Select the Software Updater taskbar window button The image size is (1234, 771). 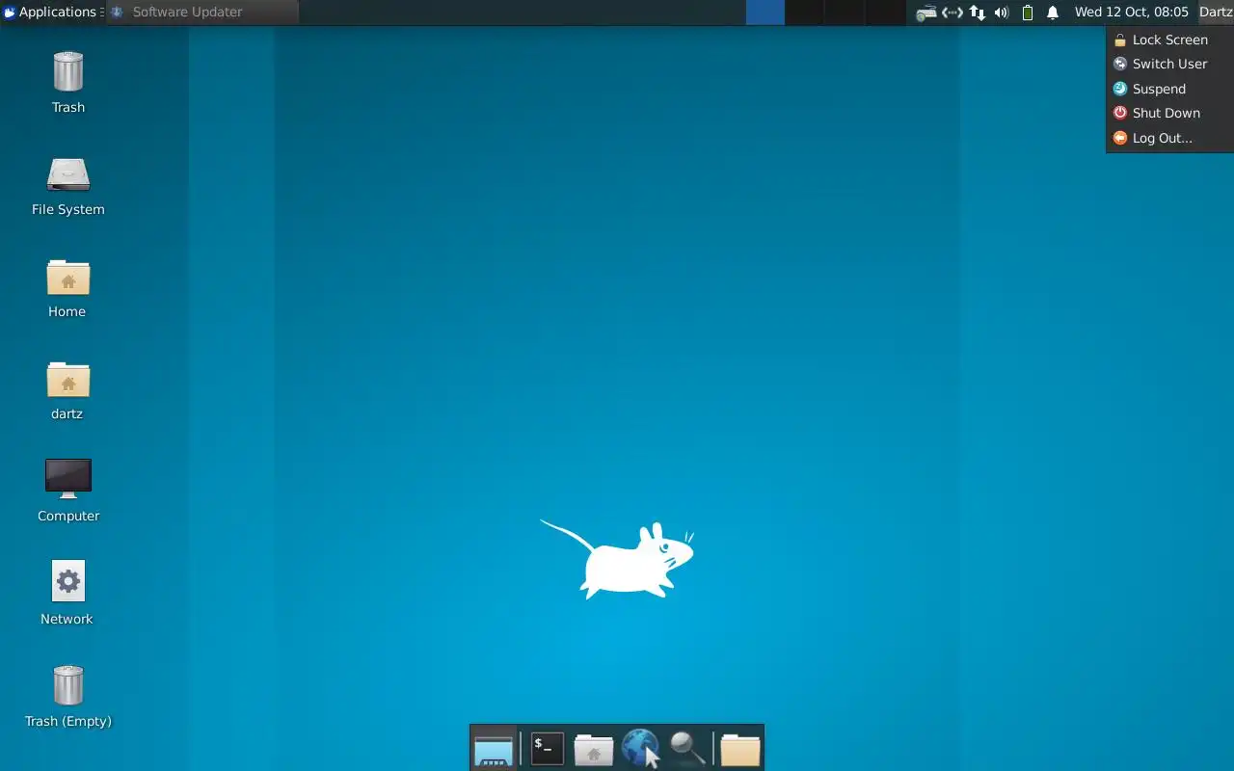[202, 13]
